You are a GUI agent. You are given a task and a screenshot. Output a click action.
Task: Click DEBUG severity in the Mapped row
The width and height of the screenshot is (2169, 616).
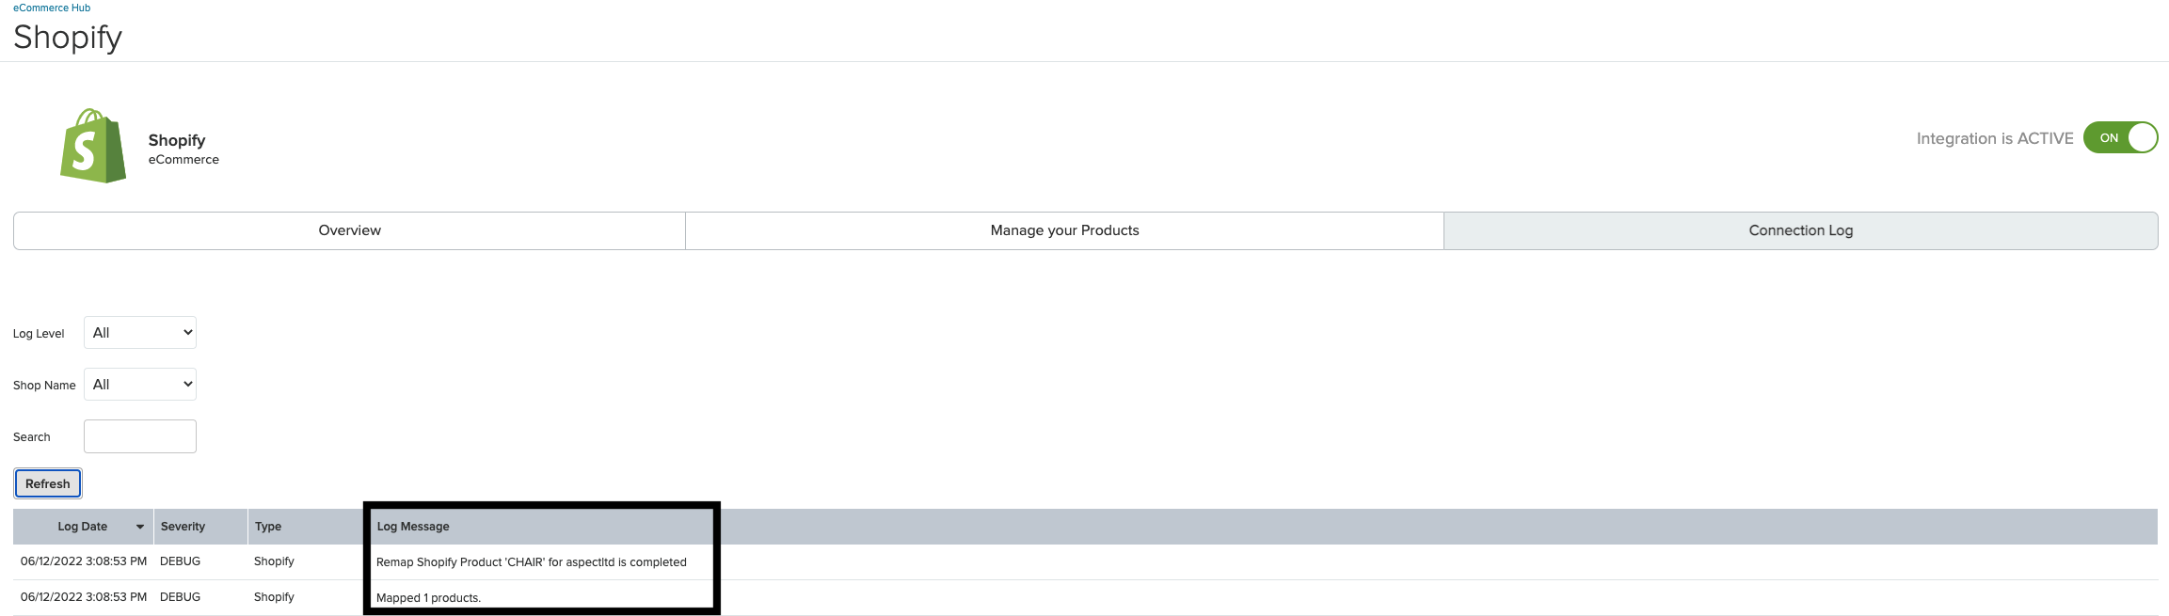180,597
